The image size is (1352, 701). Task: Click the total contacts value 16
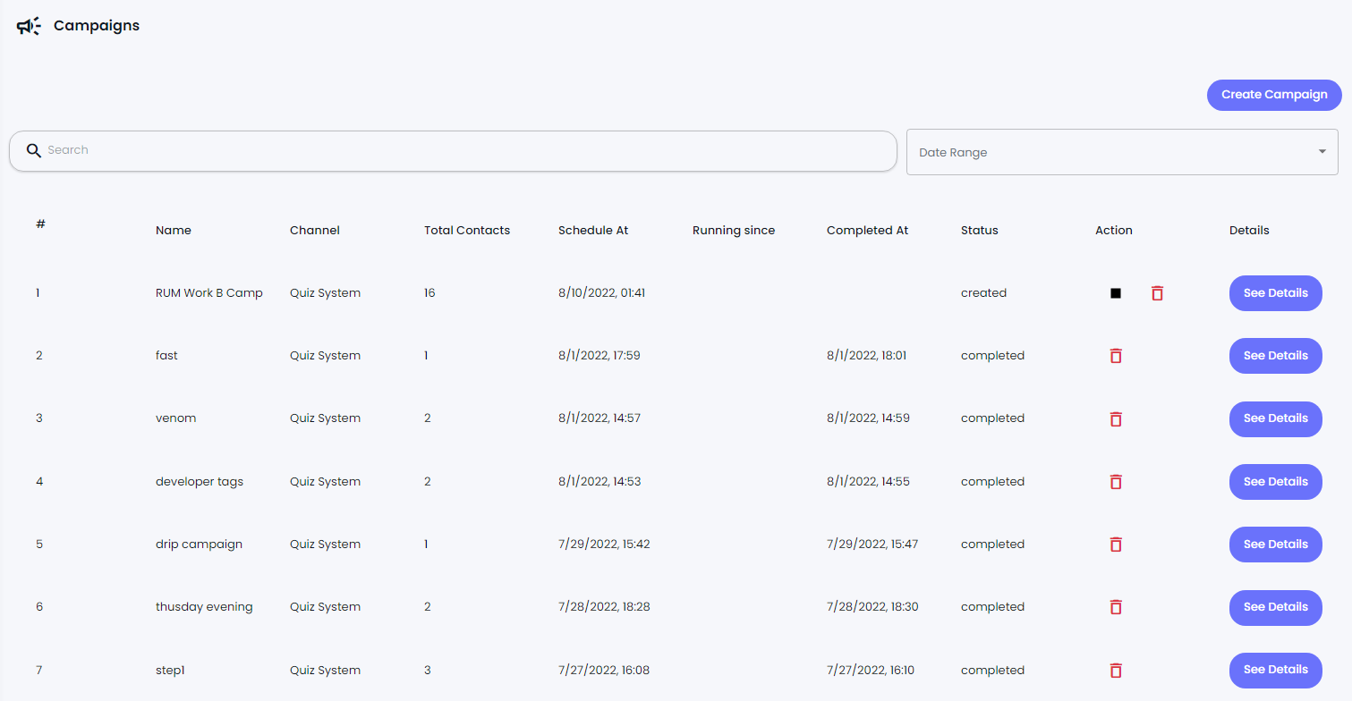(x=429, y=293)
